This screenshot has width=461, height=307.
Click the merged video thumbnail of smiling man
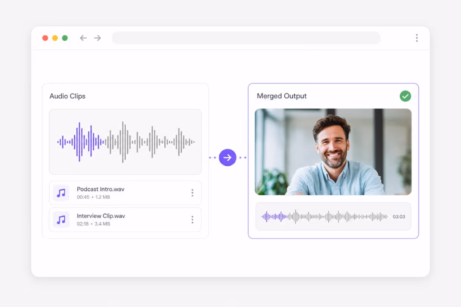click(333, 152)
